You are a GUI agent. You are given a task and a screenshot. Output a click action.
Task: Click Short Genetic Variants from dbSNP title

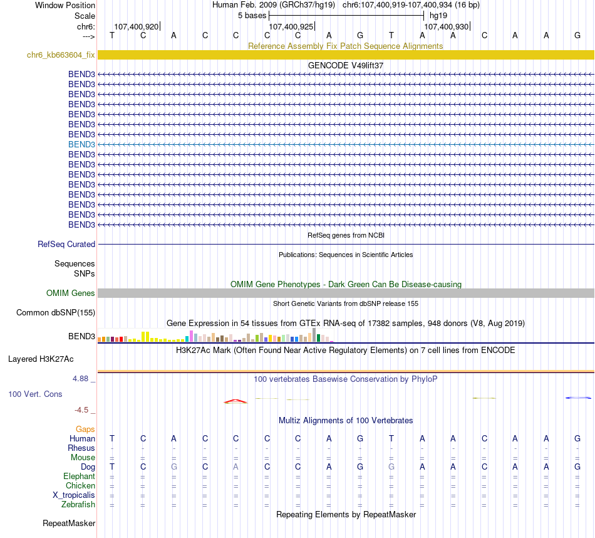346,303
